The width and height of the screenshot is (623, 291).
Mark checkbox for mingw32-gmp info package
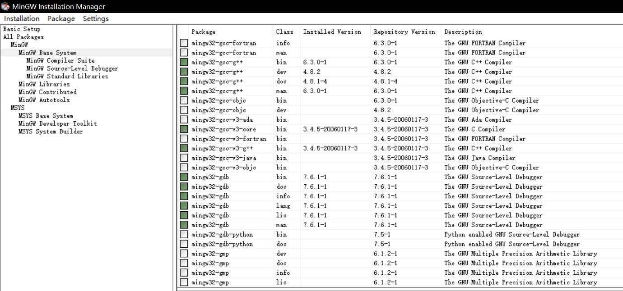coord(184,273)
